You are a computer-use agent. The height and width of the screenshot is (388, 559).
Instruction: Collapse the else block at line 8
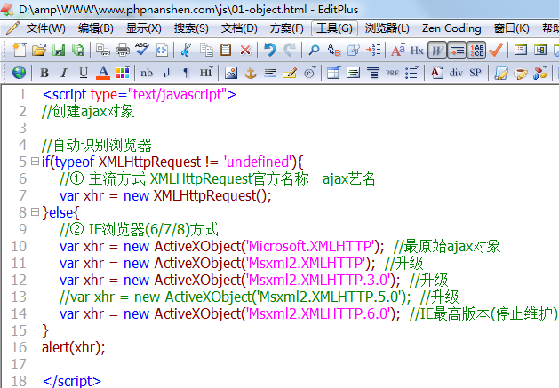[x=35, y=212]
